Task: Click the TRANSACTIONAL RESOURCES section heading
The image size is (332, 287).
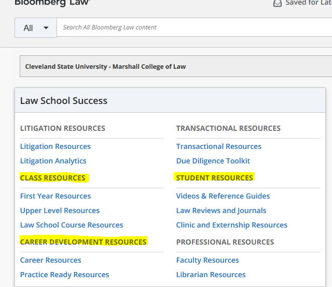Action: point(228,128)
